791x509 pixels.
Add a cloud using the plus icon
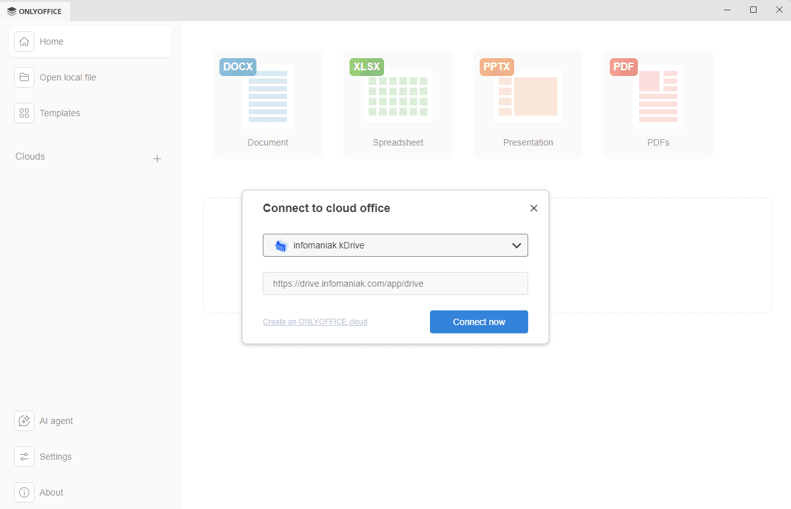(158, 158)
